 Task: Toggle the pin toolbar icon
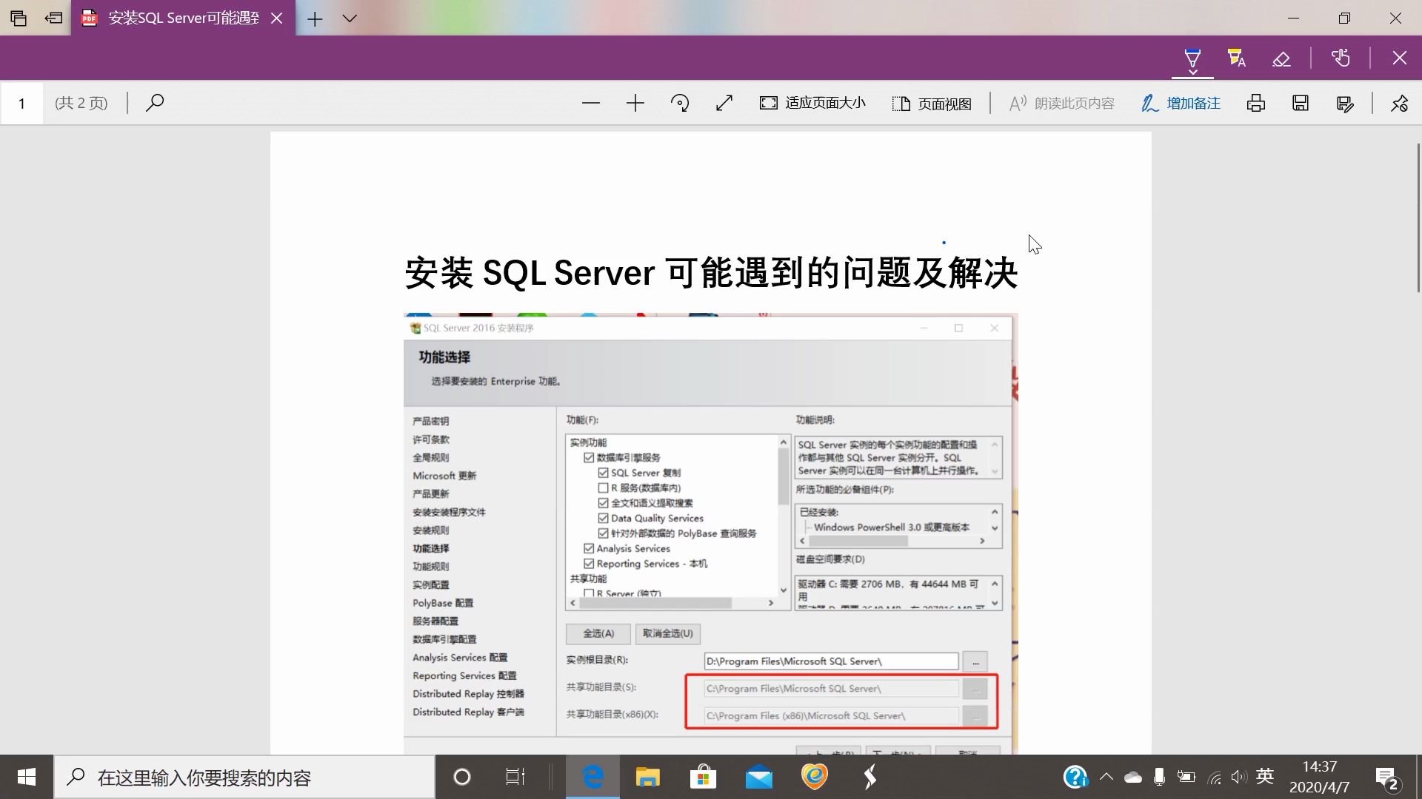coord(1399,104)
